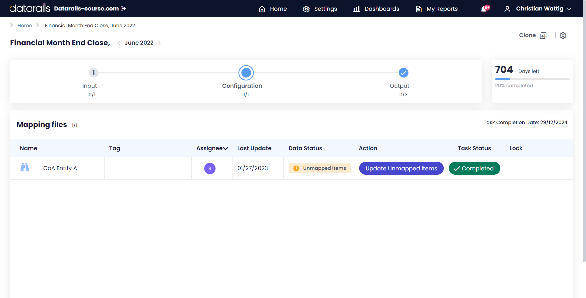Open the CoA Entity A mapping file
Screen dimensions: 586x298
60,168
